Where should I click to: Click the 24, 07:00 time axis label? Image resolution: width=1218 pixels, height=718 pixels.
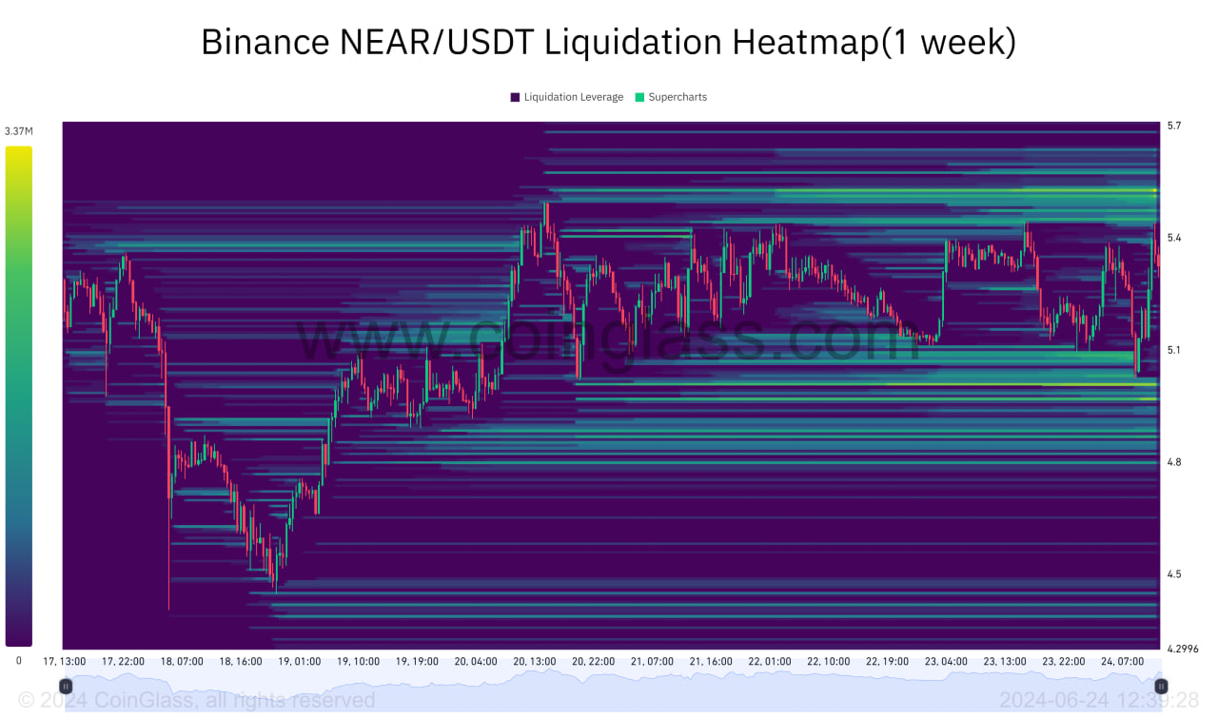pos(1122,661)
